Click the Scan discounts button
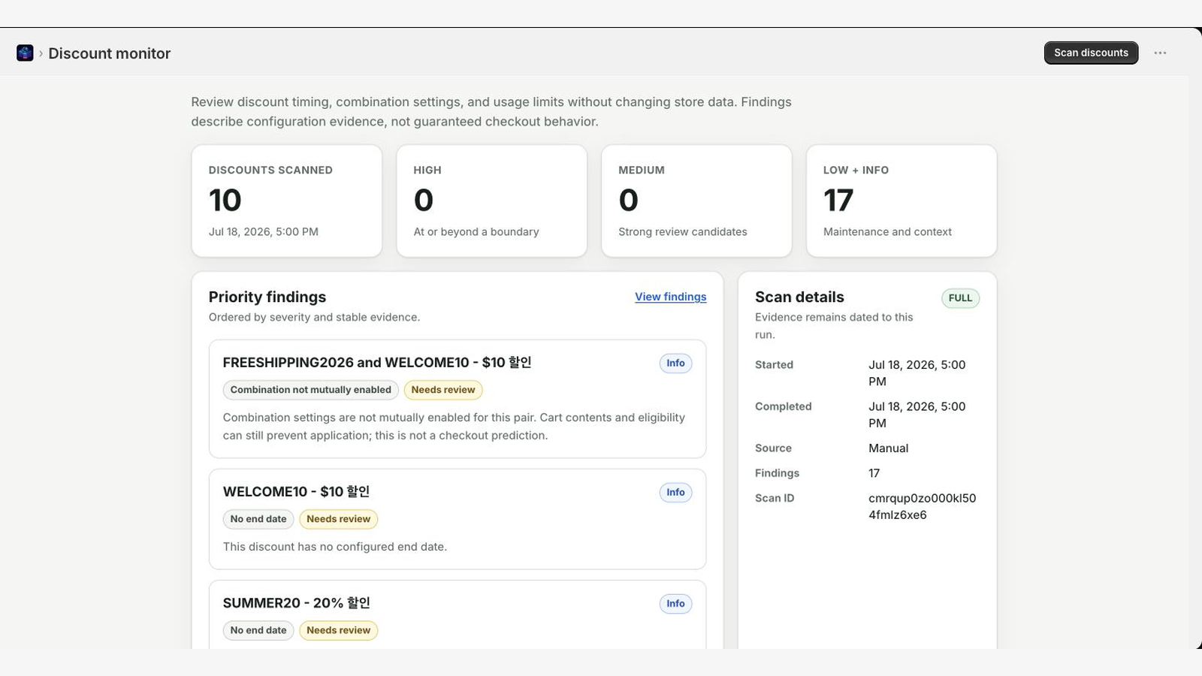Image resolution: width=1202 pixels, height=676 pixels. tap(1091, 53)
